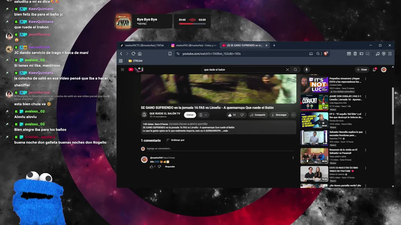Click the cast screen icon in toolbar
401x225 pixels.
pyautogui.click(x=361, y=54)
